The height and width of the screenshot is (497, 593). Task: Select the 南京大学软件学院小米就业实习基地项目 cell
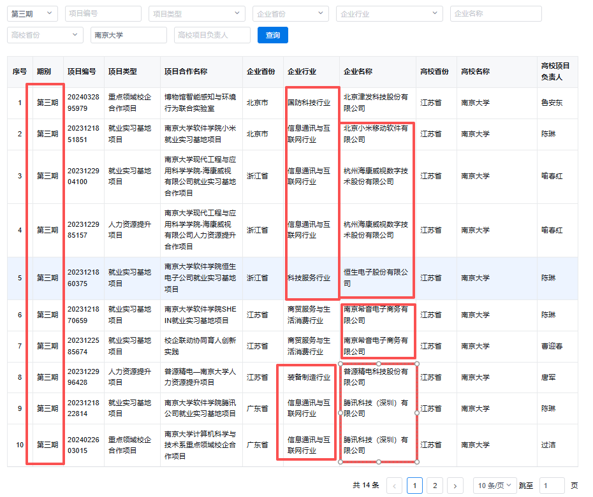tap(200, 134)
